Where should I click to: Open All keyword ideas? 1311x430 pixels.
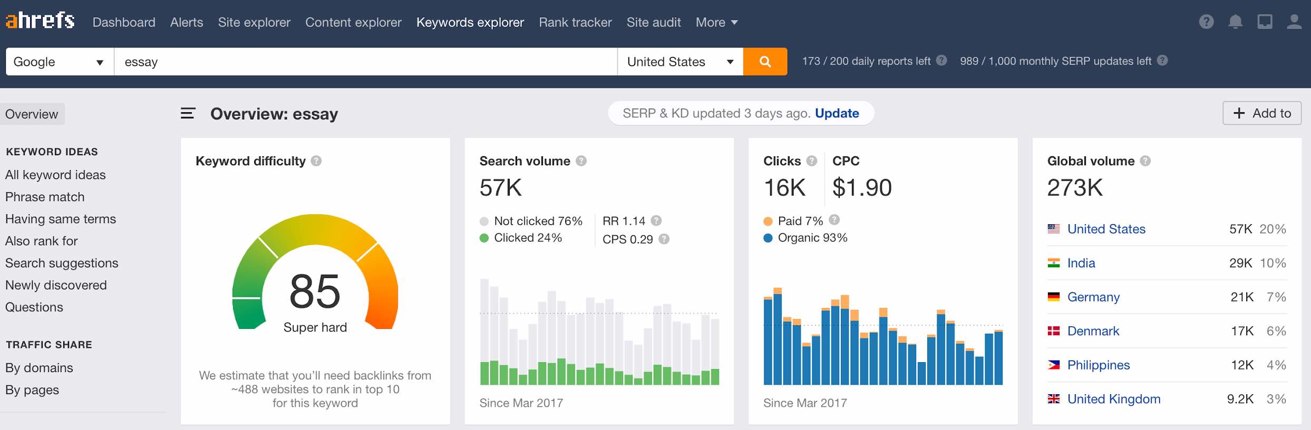coord(55,175)
